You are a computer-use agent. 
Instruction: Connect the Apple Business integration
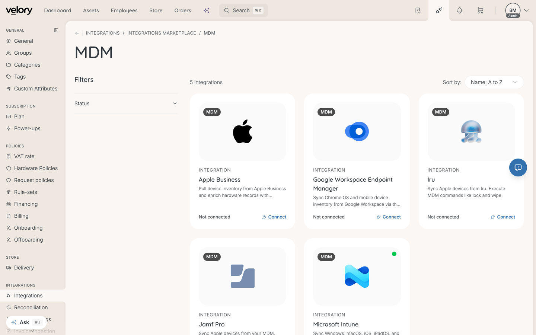[x=274, y=217]
